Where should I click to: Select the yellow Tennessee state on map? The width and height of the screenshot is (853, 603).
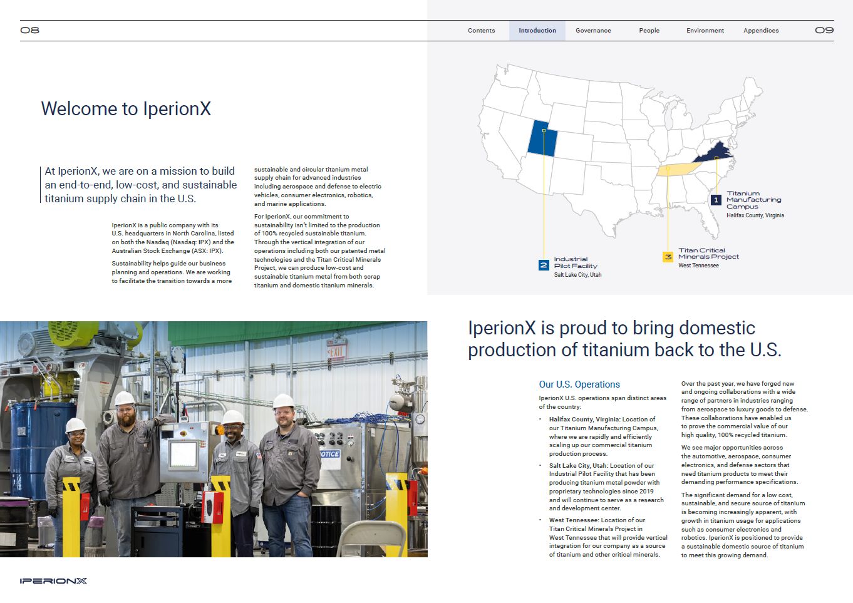click(680, 169)
